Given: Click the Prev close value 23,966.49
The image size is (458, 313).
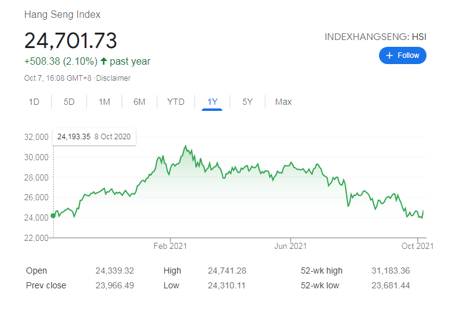Looking at the screenshot, I should click(115, 285).
